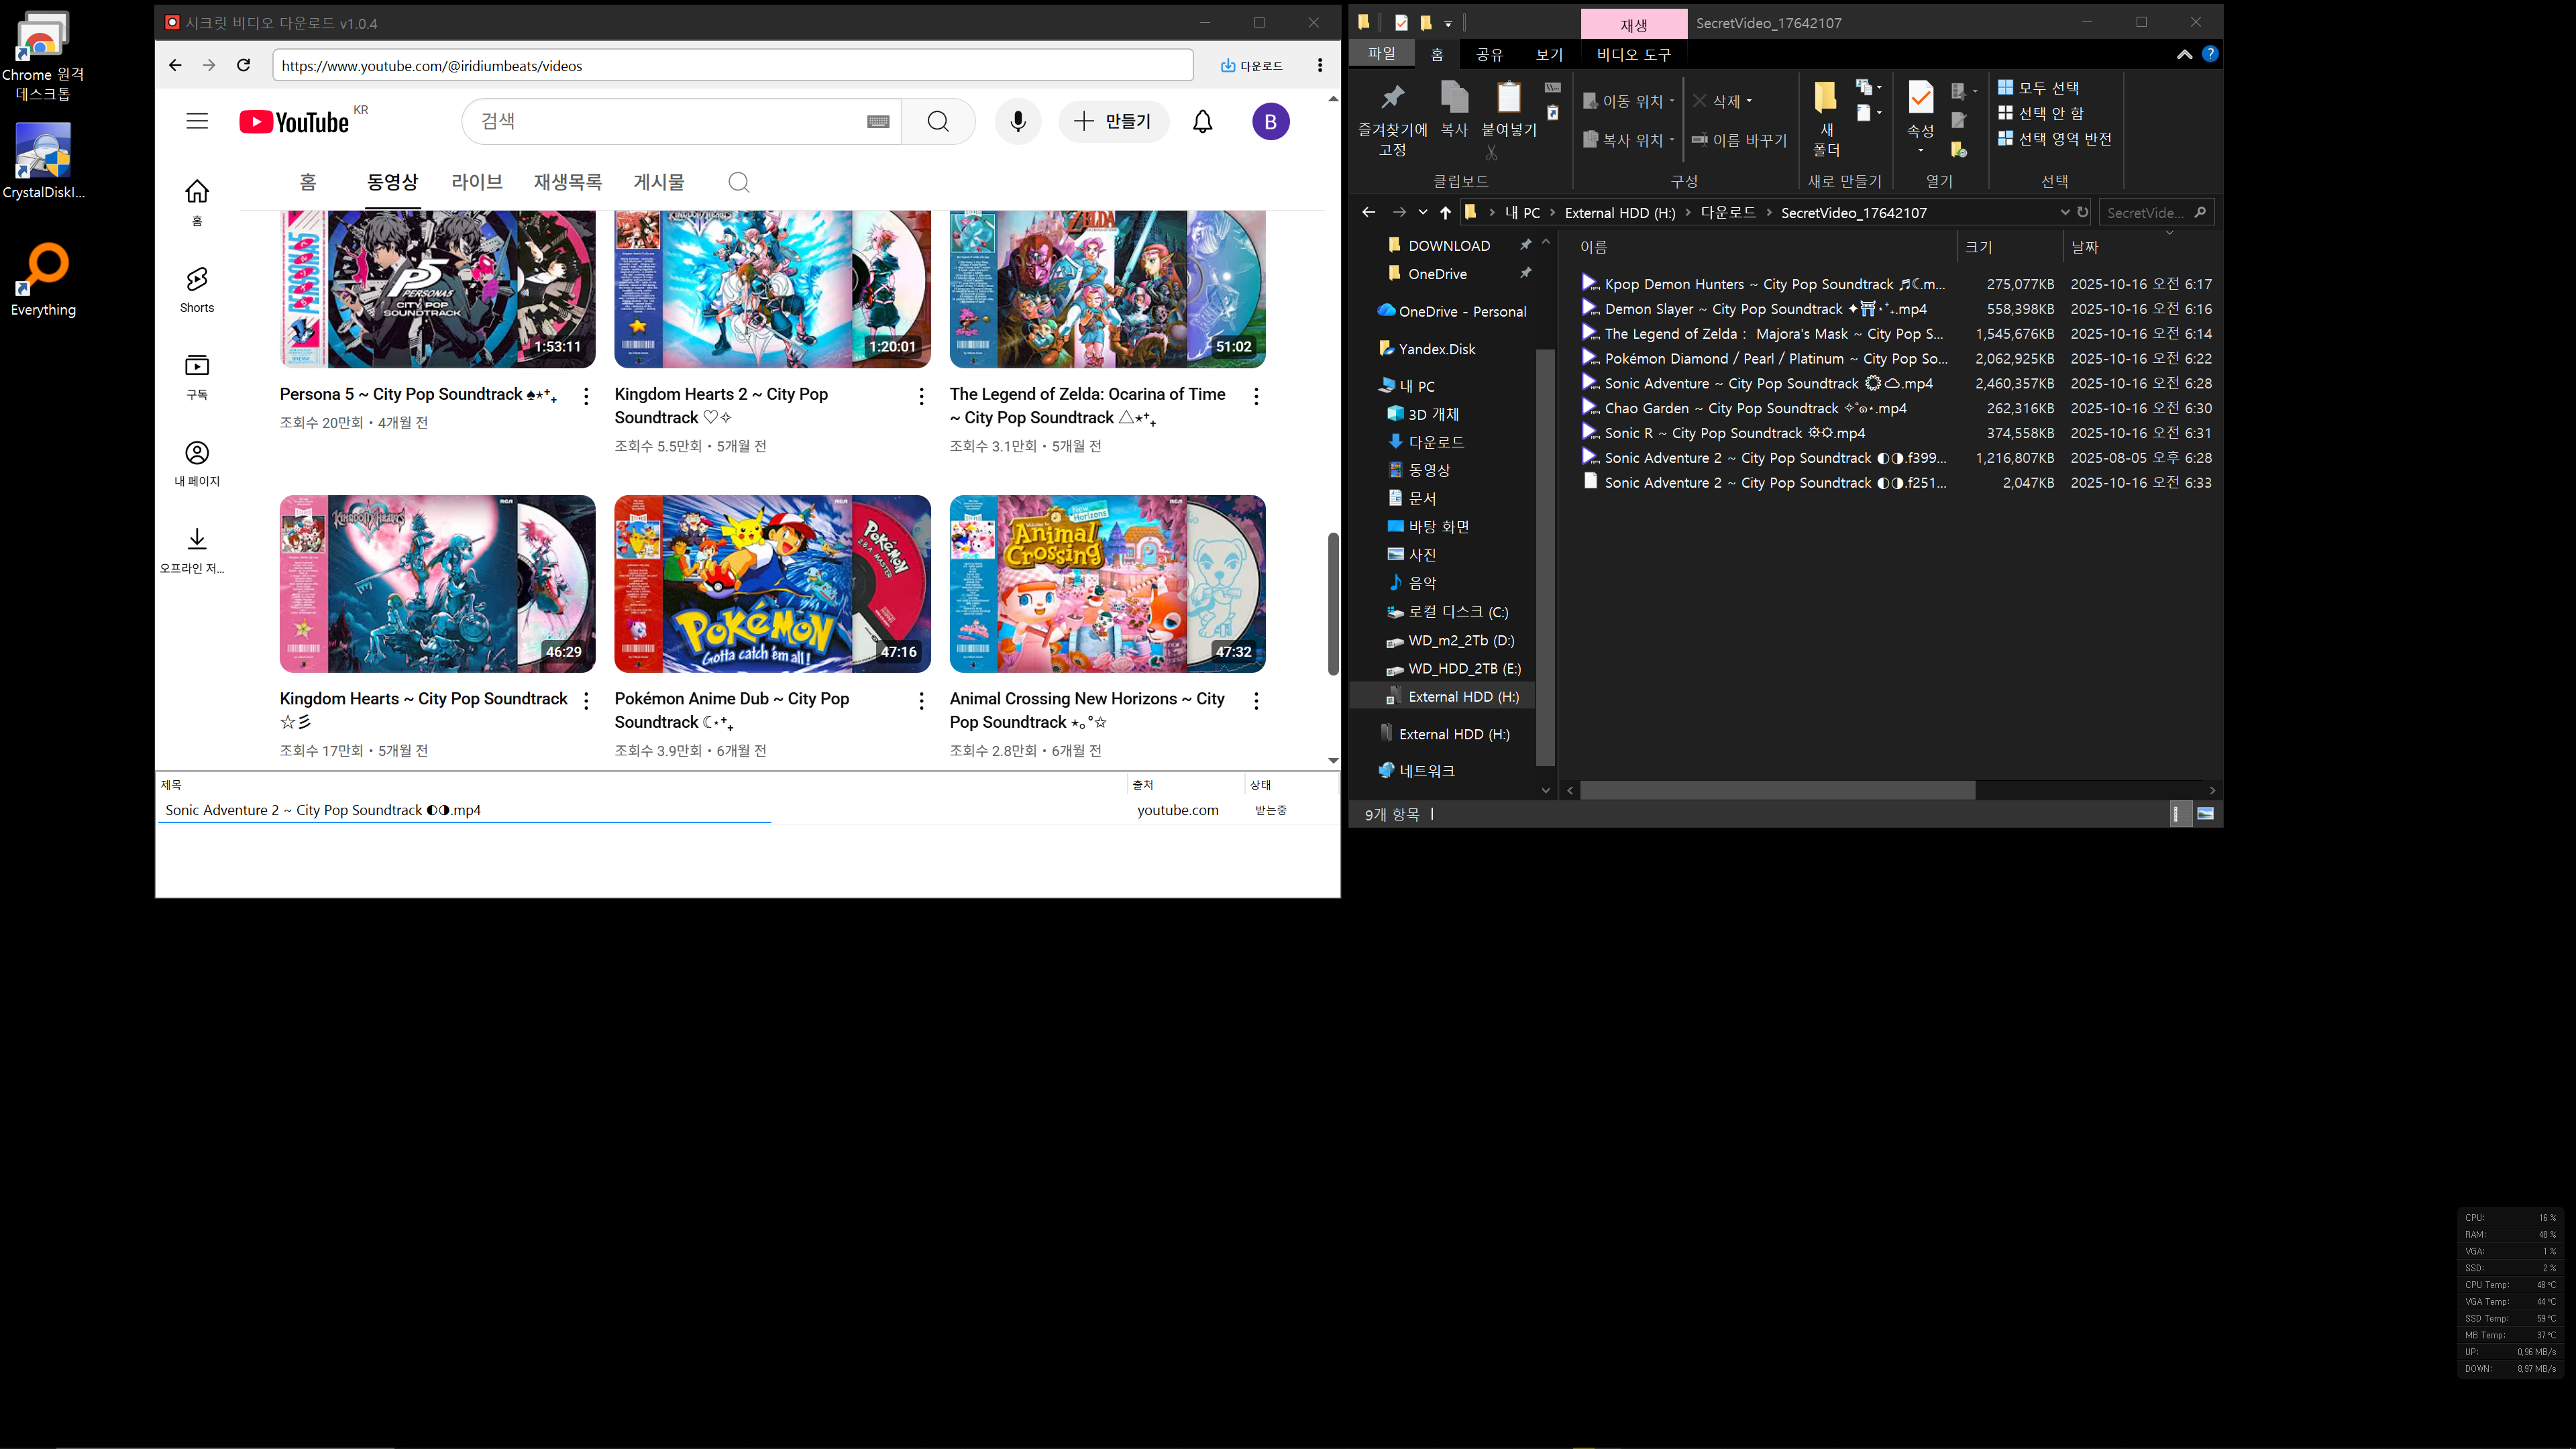Viewport: 2576px width, 1449px height.
Task: Click the Explorer up-directory arrow
Action: 1445,212
